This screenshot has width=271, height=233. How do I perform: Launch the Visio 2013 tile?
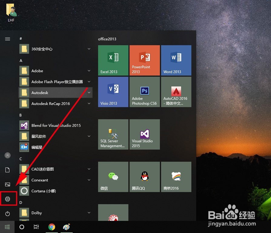click(113, 92)
